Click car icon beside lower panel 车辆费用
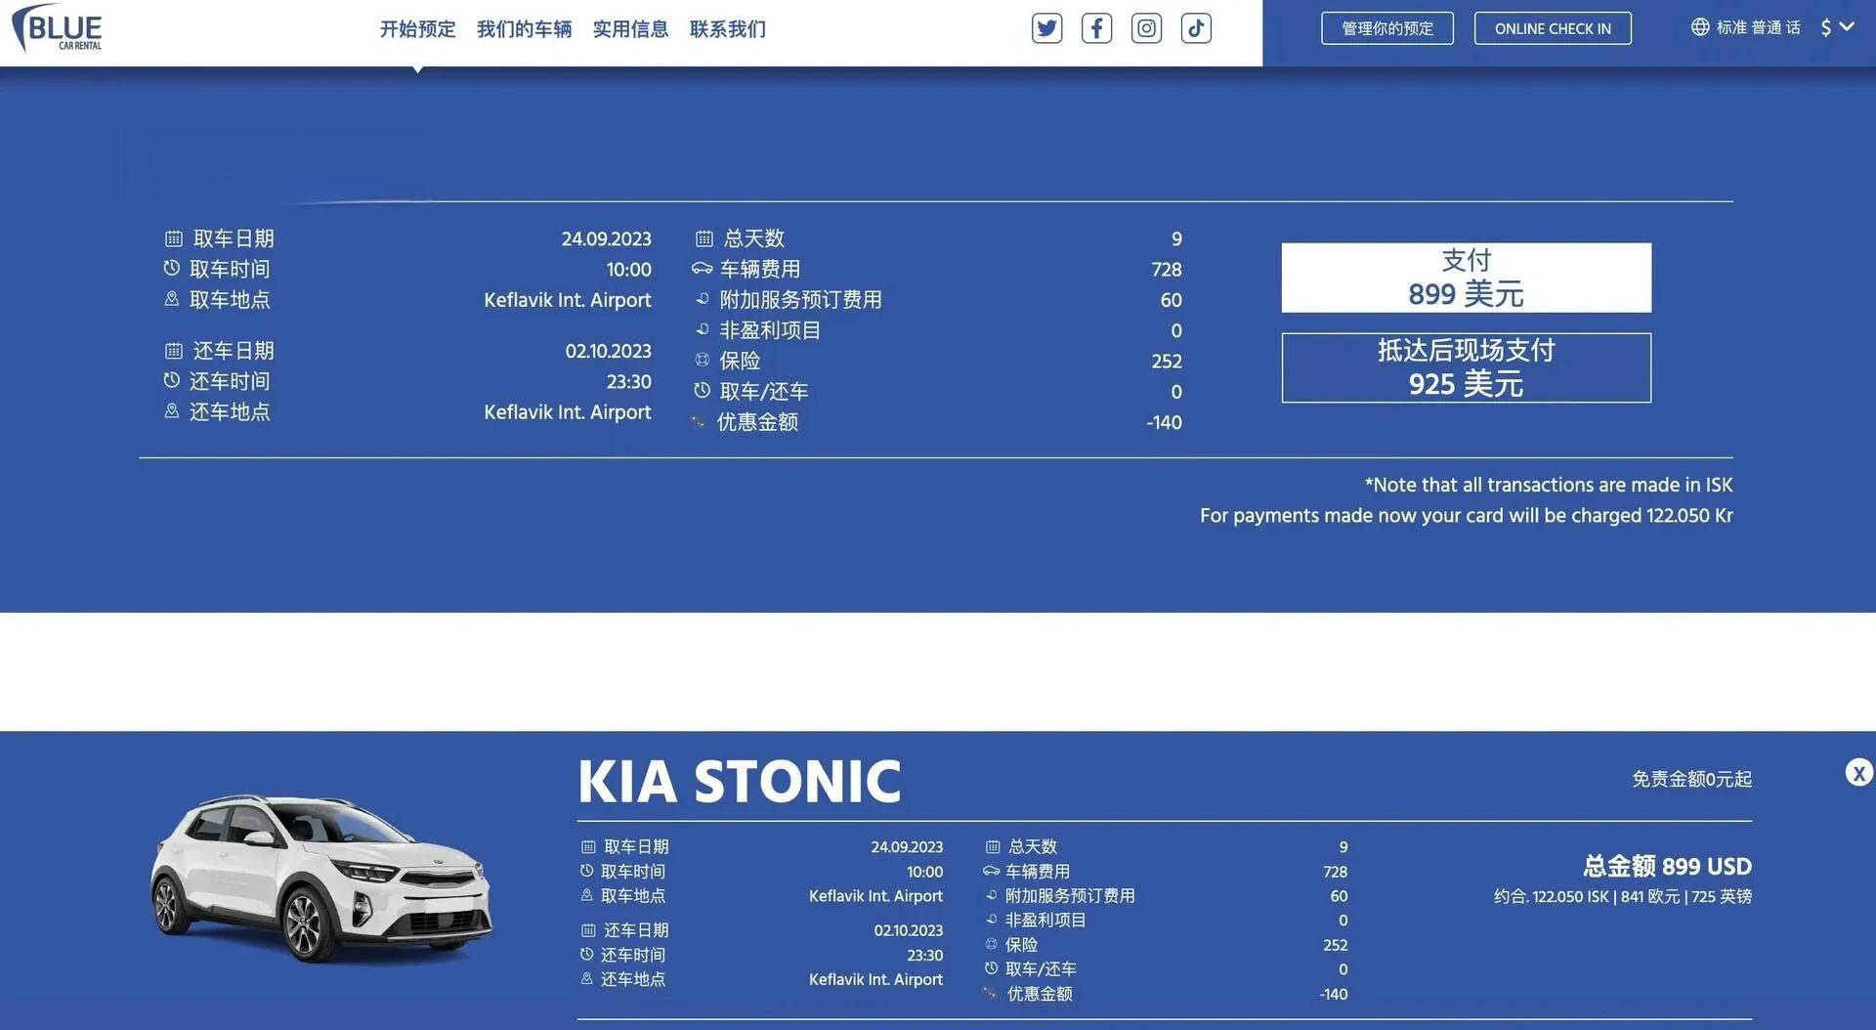 click(x=992, y=871)
